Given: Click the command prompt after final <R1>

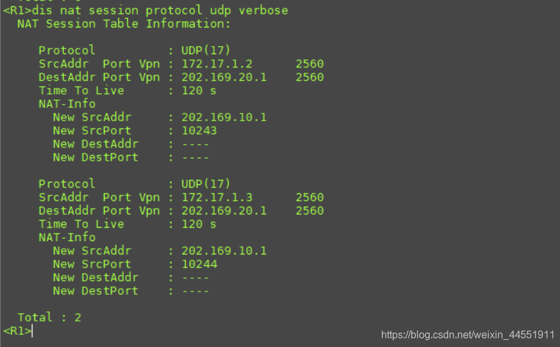Looking at the screenshot, I should 17,331.
